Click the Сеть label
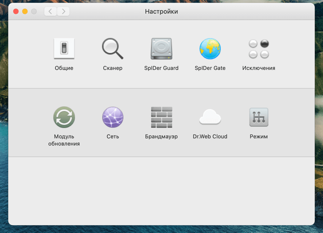 [113, 137]
